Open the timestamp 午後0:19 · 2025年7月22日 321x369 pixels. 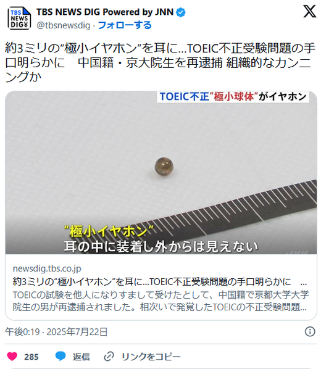pyautogui.click(x=56, y=331)
